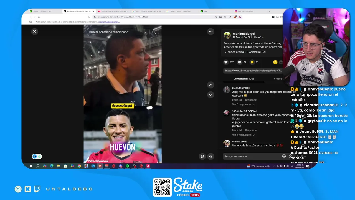Open taskbar clock showing 12:02 a. m.
355x200 pixels.
coord(300,166)
